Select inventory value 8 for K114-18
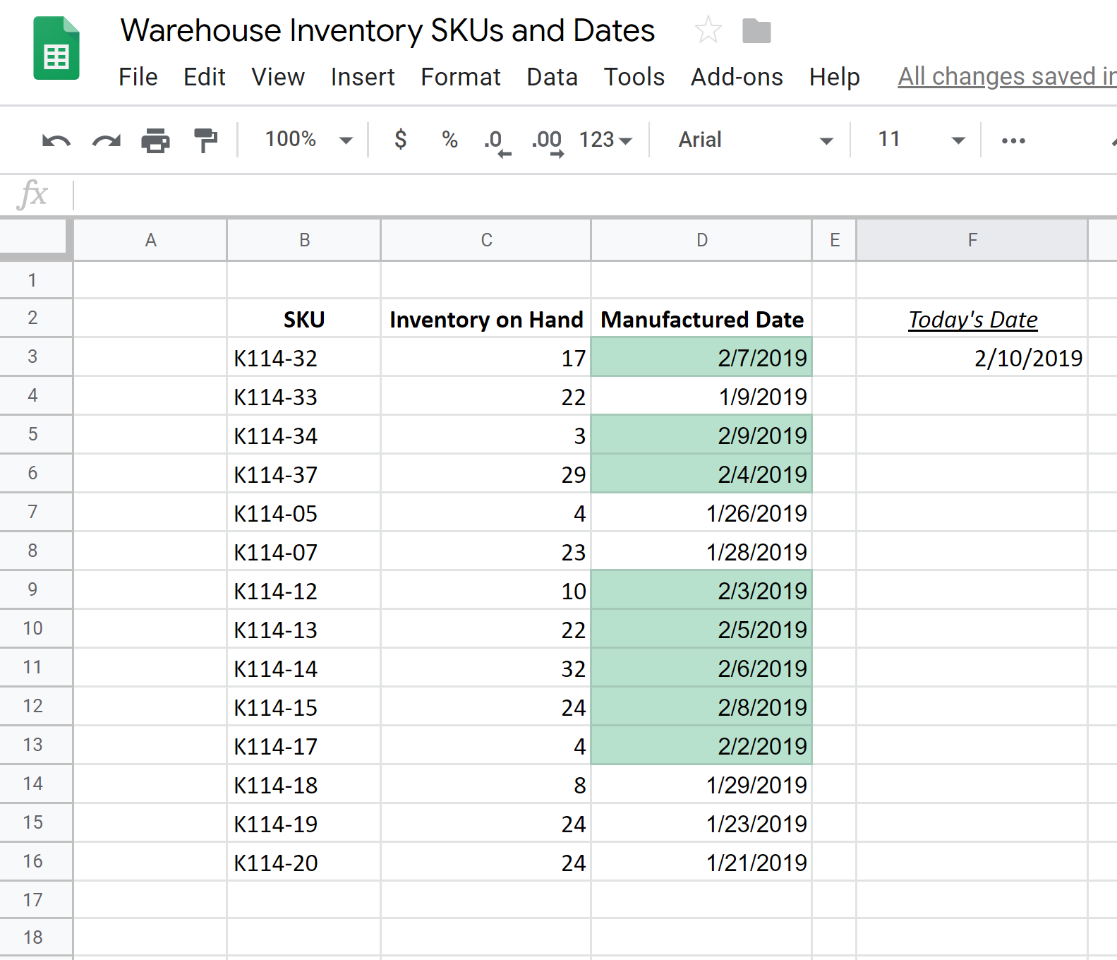This screenshot has height=960, width=1117. click(x=486, y=785)
